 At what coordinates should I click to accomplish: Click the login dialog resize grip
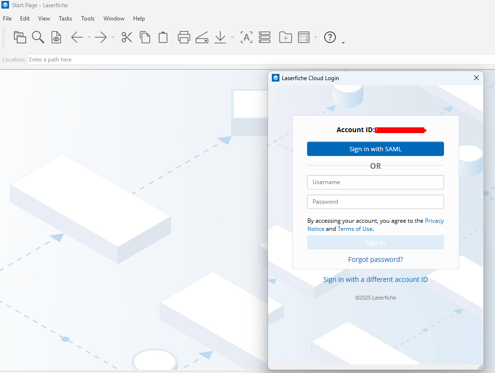tap(481, 367)
